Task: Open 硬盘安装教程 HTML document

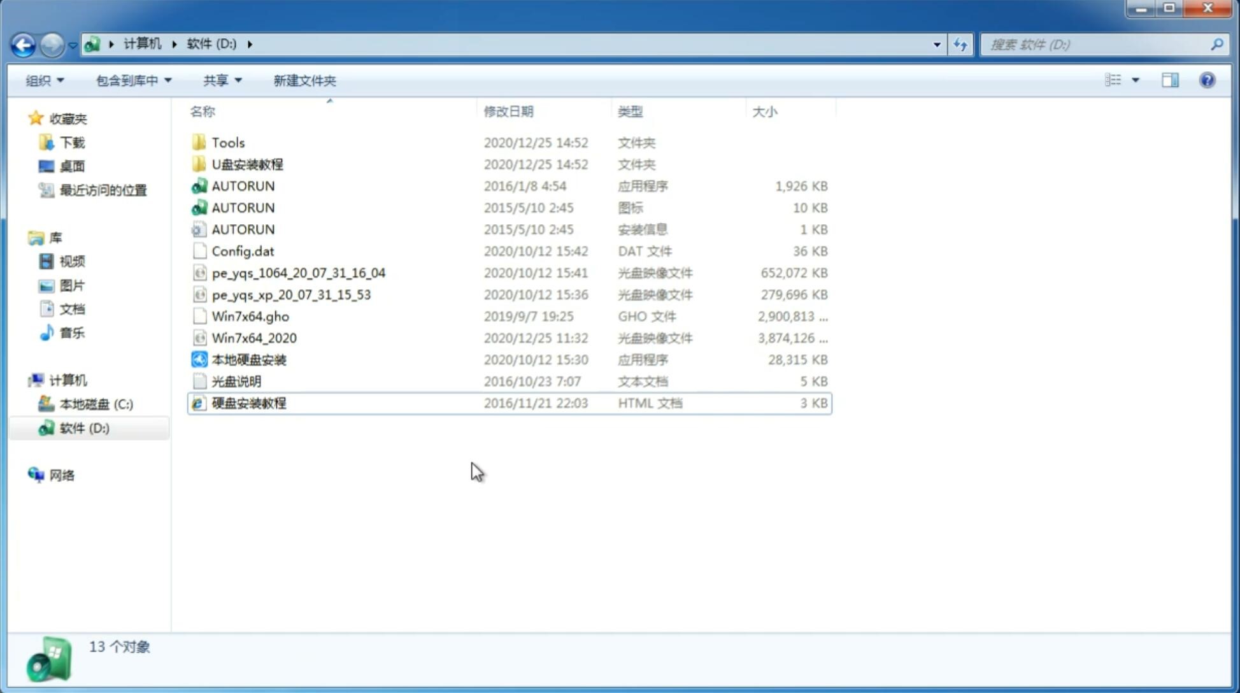Action: click(248, 403)
